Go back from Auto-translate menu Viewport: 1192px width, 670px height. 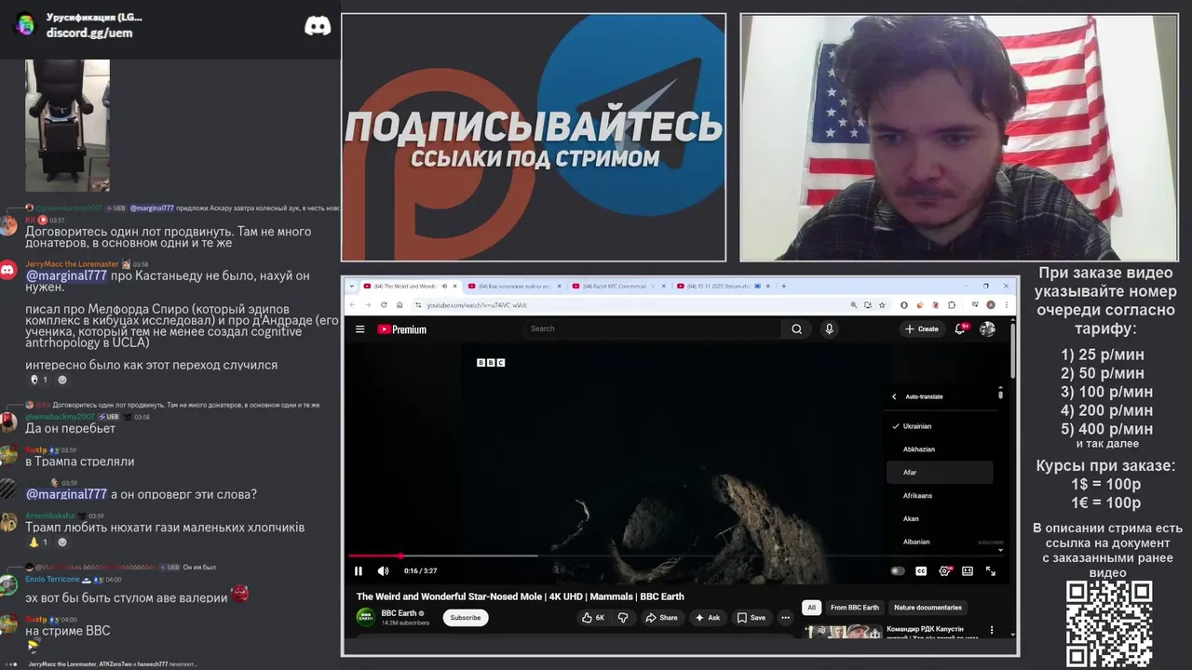894,396
